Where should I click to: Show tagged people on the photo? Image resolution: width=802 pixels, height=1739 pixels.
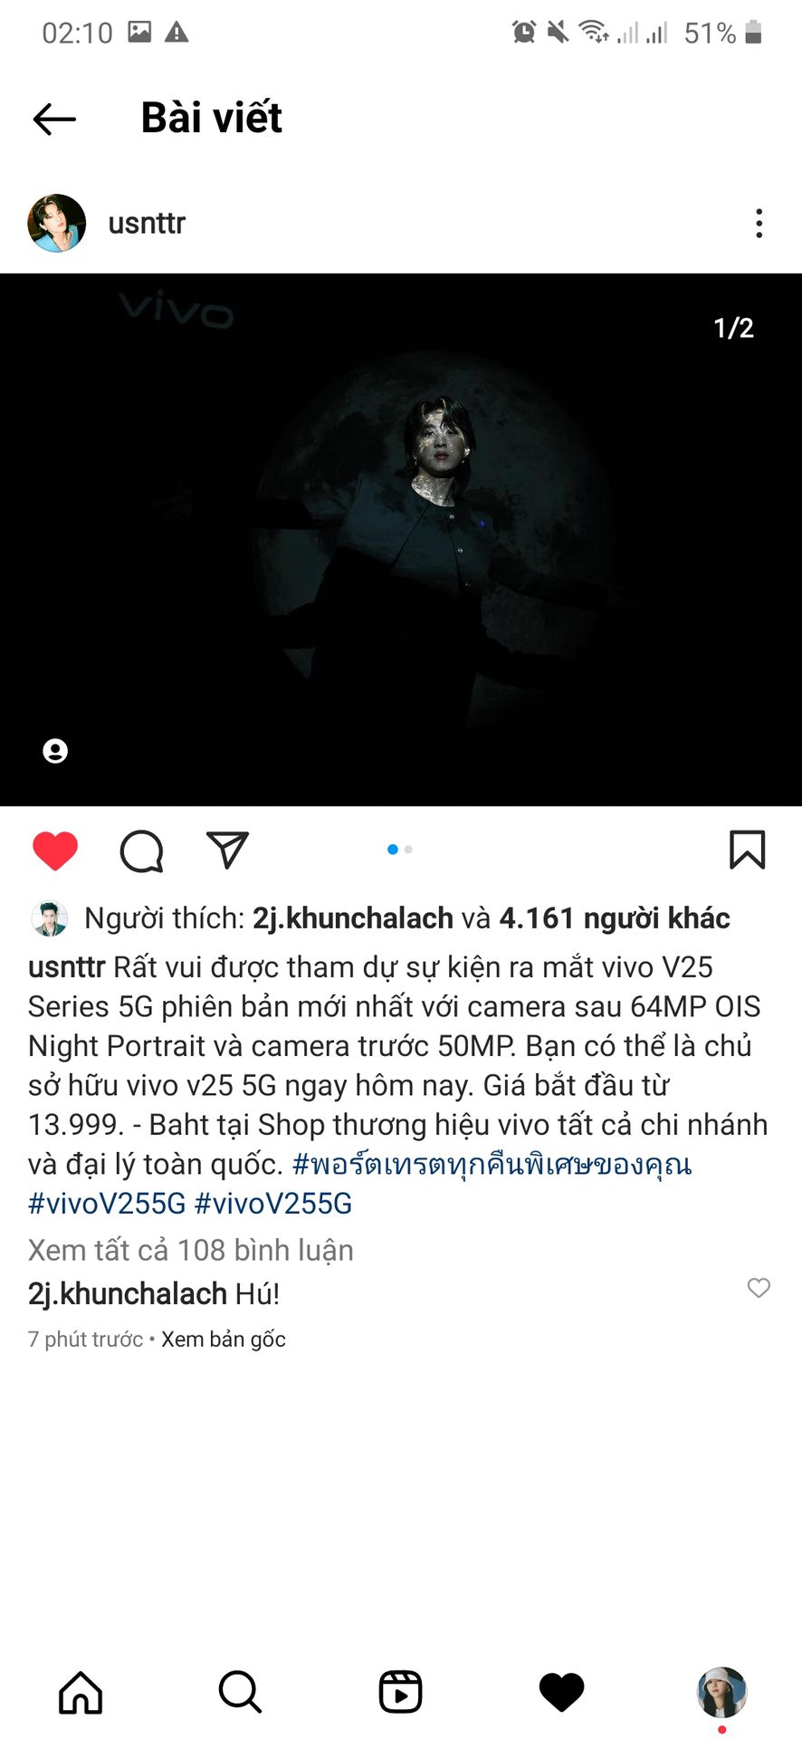click(x=55, y=751)
